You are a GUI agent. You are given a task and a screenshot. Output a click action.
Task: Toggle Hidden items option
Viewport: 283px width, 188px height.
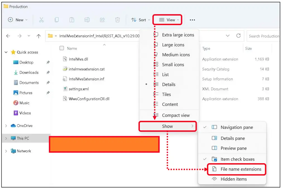tap(232, 179)
